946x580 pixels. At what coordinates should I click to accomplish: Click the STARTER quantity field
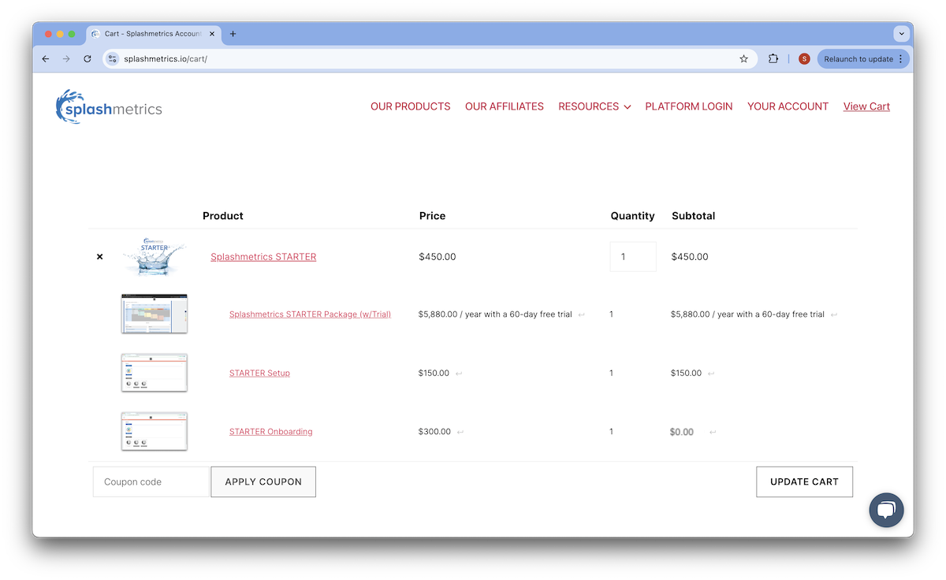pyautogui.click(x=633, y=257)
